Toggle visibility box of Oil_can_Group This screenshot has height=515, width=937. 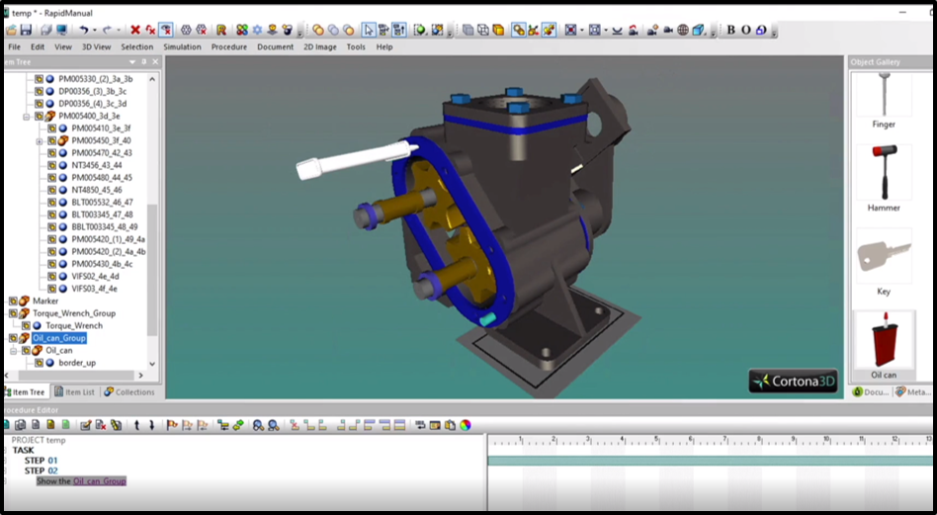click(x=13, y=338)
